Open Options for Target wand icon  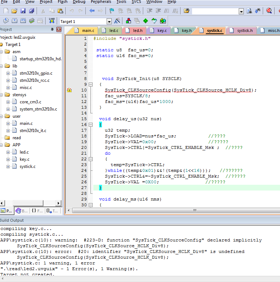[117, 21]
